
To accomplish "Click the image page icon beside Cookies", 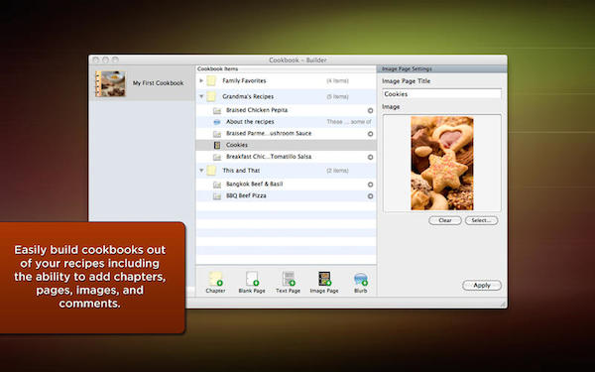I will (x=217, y=145).
